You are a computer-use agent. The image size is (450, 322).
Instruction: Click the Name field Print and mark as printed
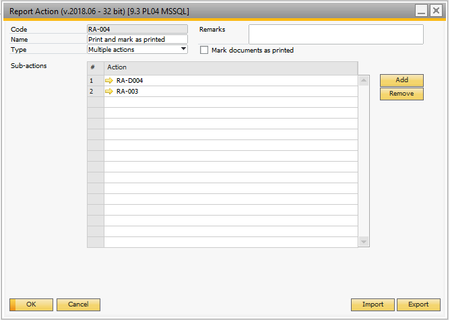tap(137, 39)
